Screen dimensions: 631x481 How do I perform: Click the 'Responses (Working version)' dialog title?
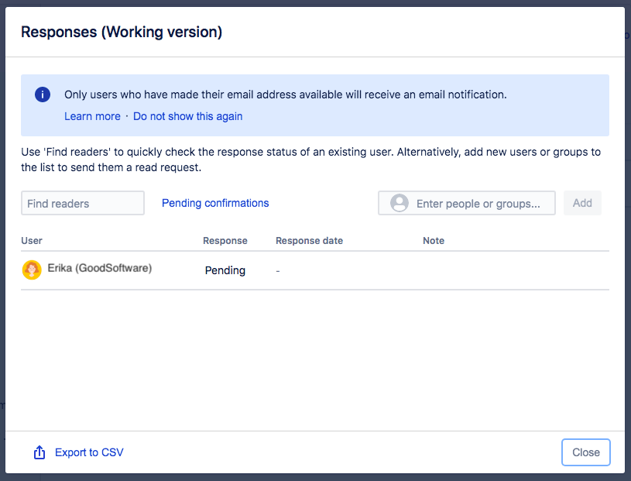point(122,32)
